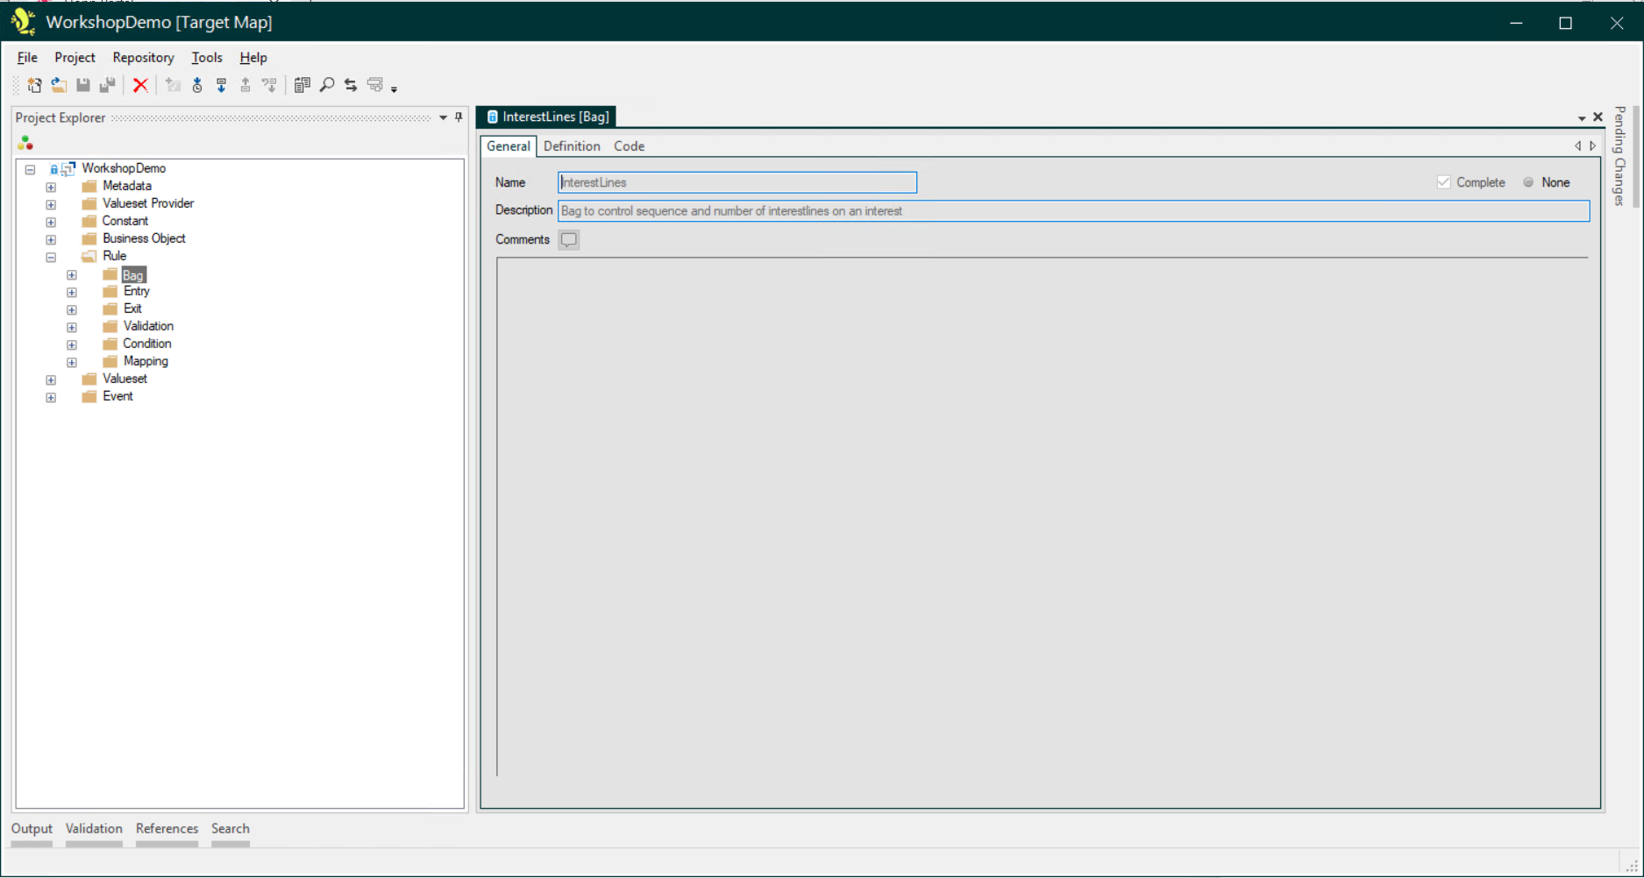Click the Description input field
Screen dimensions: 1644x878
pos(1073,211)
